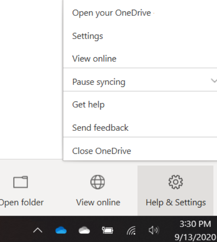Open the battery status tray icon
The image size is (217, 242).
tap(108, 230)
